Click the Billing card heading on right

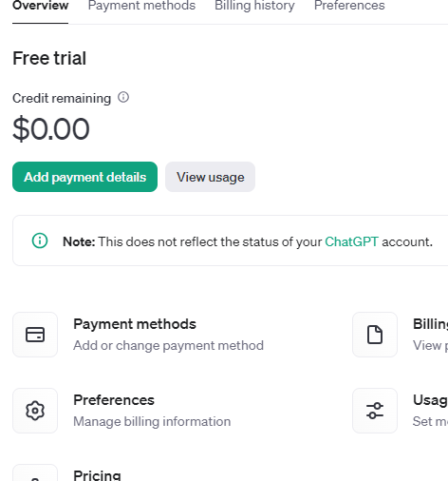coord(430,324)
